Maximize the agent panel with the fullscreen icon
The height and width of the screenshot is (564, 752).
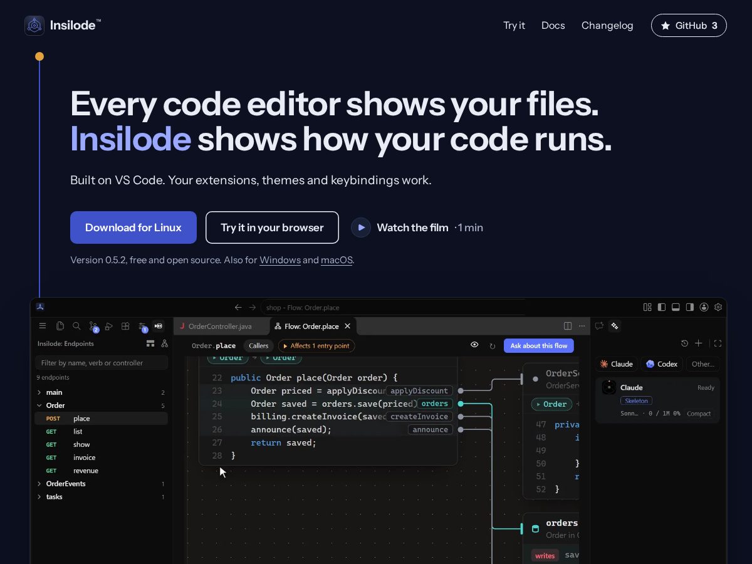click(x=718, y=343)
